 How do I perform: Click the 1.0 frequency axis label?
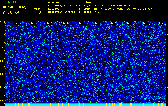click(2, 48)
